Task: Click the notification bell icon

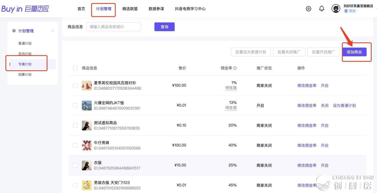Action: 321,9
